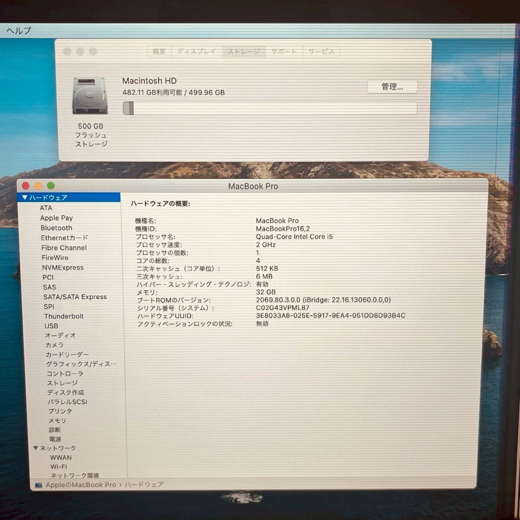Select Fibre Channel in the sidebar

[64, 248]
